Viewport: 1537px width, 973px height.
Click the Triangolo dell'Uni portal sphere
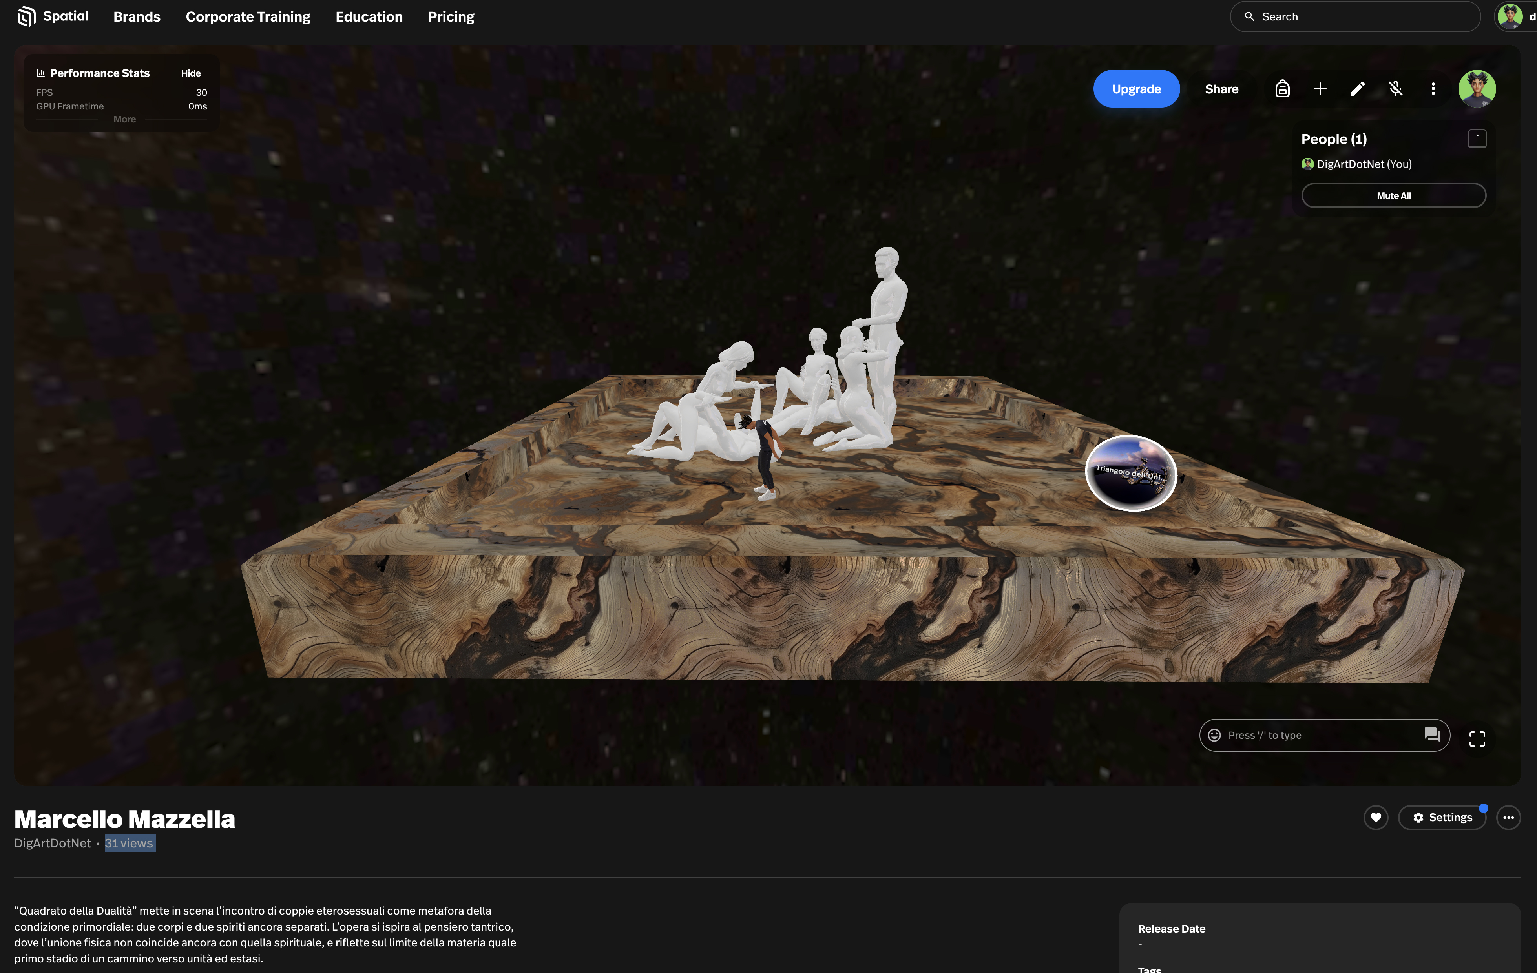[1130, 473]
